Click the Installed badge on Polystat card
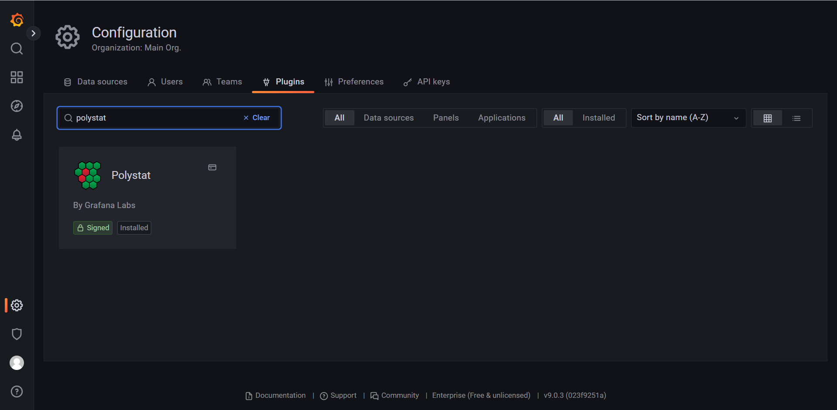 [x=134, y=228]
